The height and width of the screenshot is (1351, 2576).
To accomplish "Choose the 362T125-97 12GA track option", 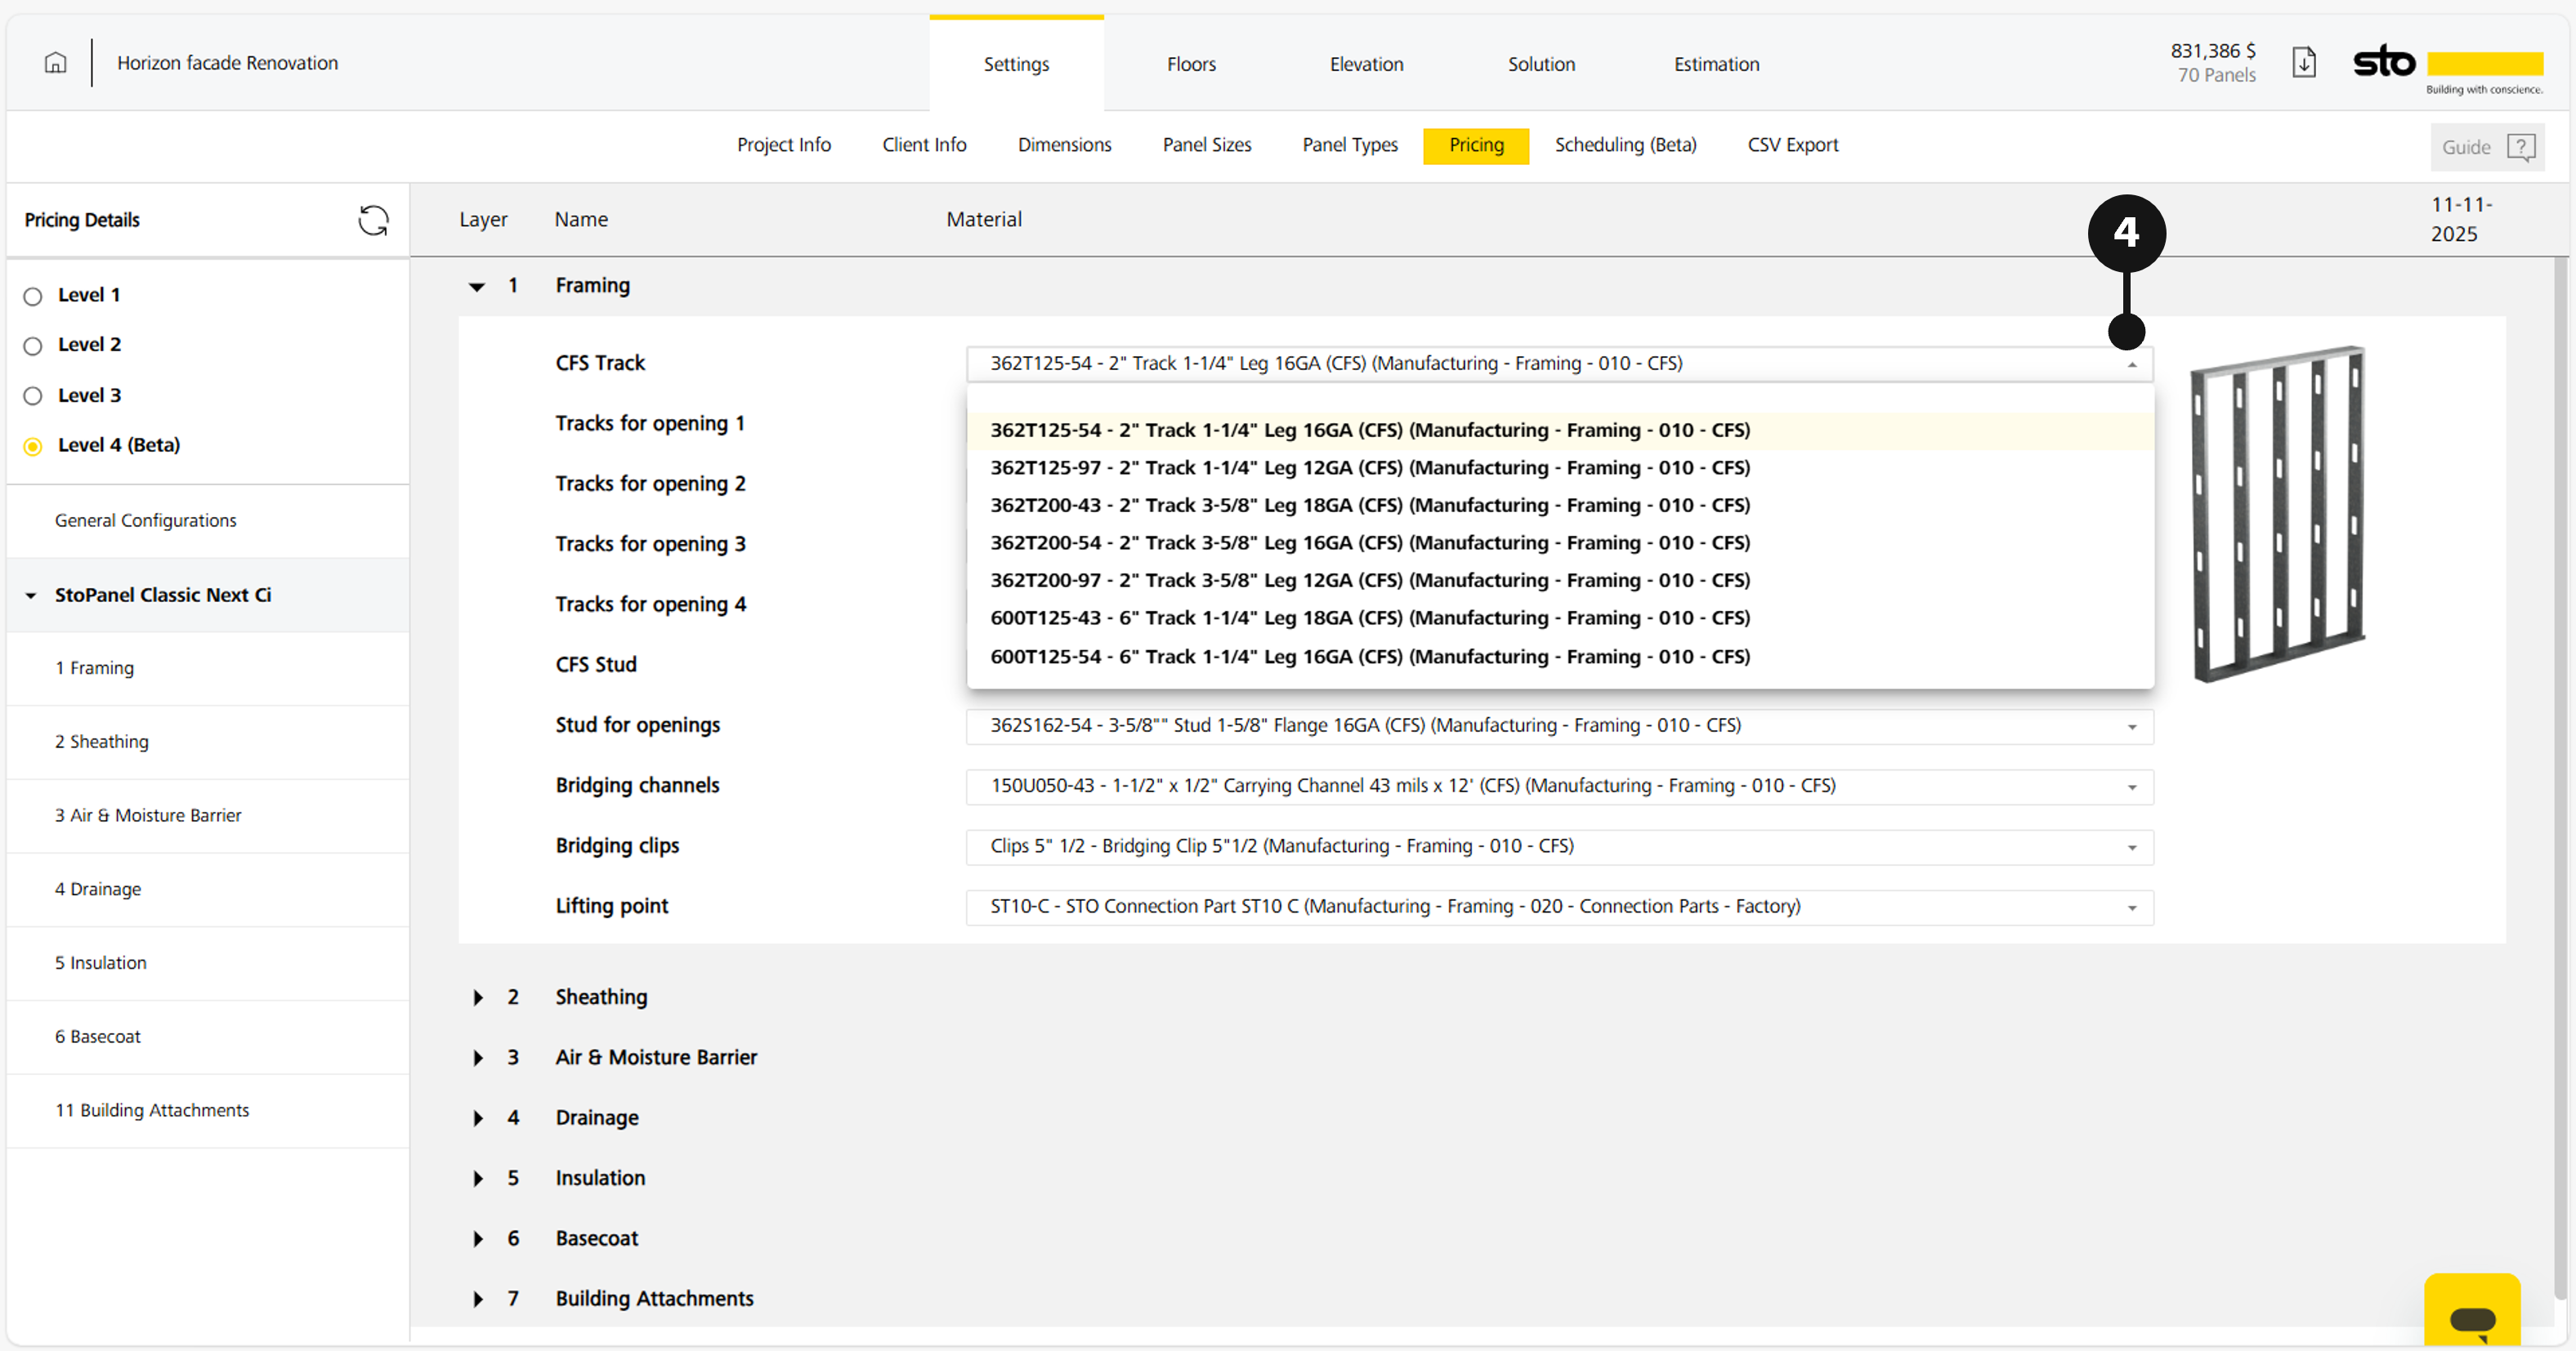I will (x=1559, y=468).
